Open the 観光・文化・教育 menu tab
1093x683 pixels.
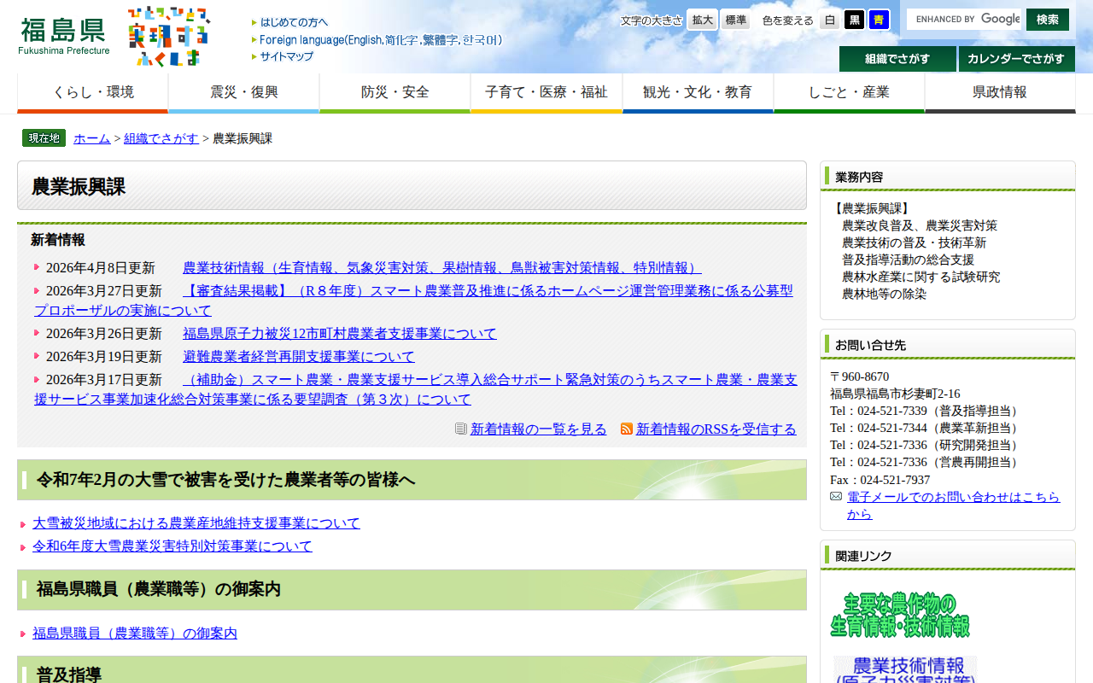click(698, 93)
